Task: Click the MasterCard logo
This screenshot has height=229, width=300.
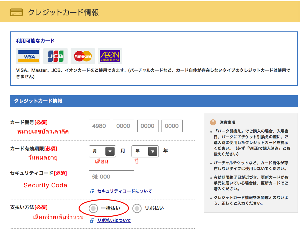Action: pyautogui.click(x=83, y=56)
